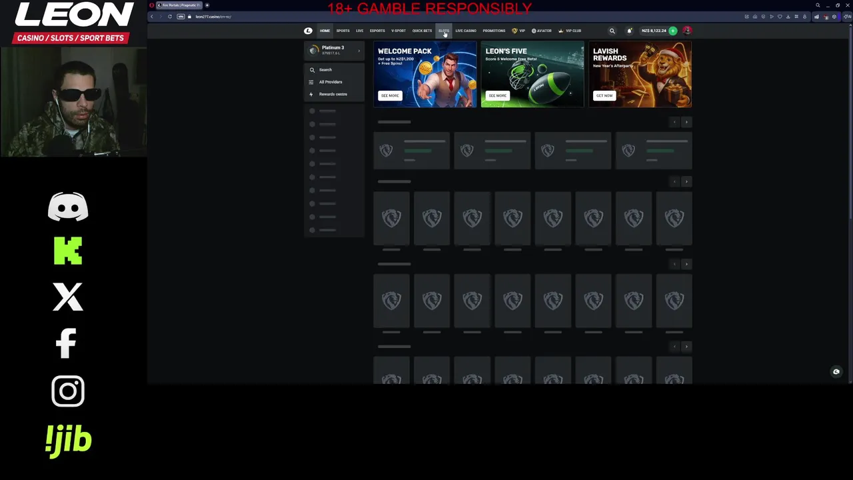Open Live Casino from the top menu
The height and width of the screenshot is (480, 853).
point(466,31)
